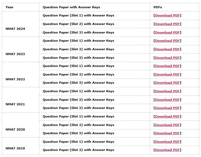Viewport: 201px width, 157px height.
Task: Download NMAT 2024 Slot 1 question paper PDF
Action: [x=167, y=16]
